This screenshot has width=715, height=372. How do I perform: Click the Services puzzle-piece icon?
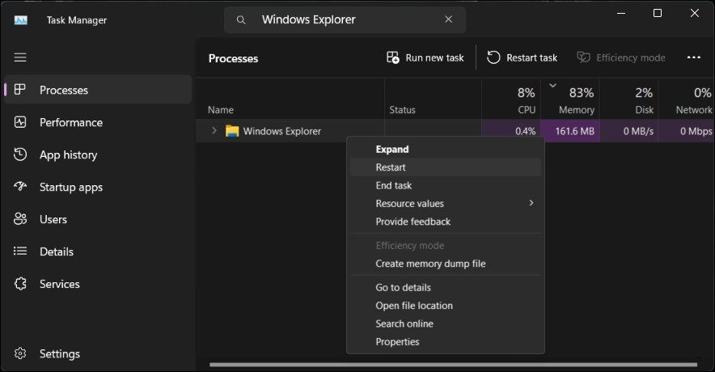pyautogui.click(x=21, y=284)
